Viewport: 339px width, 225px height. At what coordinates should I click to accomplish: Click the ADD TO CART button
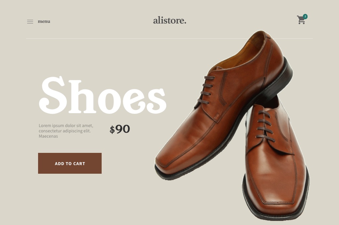(70, 163)
